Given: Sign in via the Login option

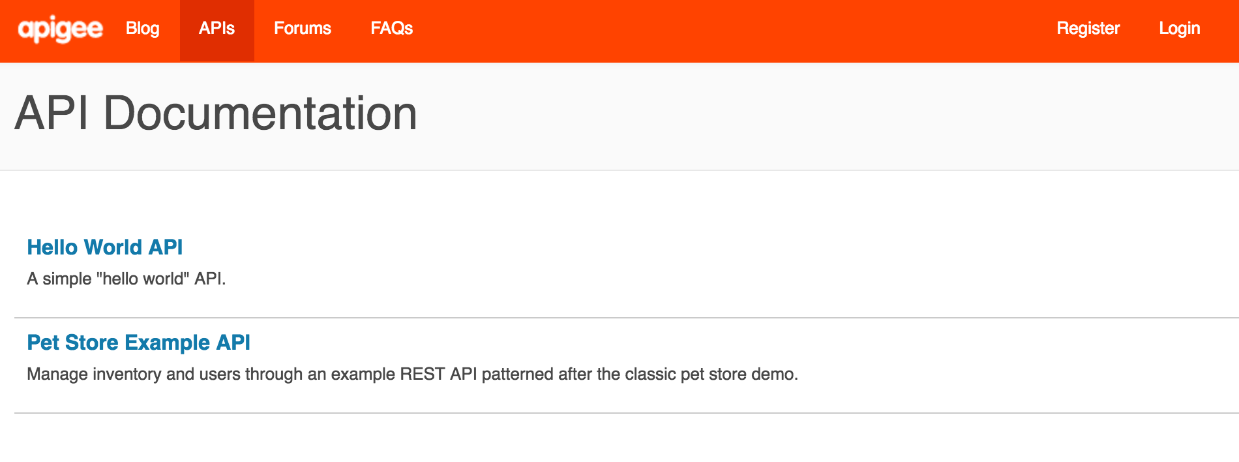Looking at the screenshot, I should click(1179, 29).
